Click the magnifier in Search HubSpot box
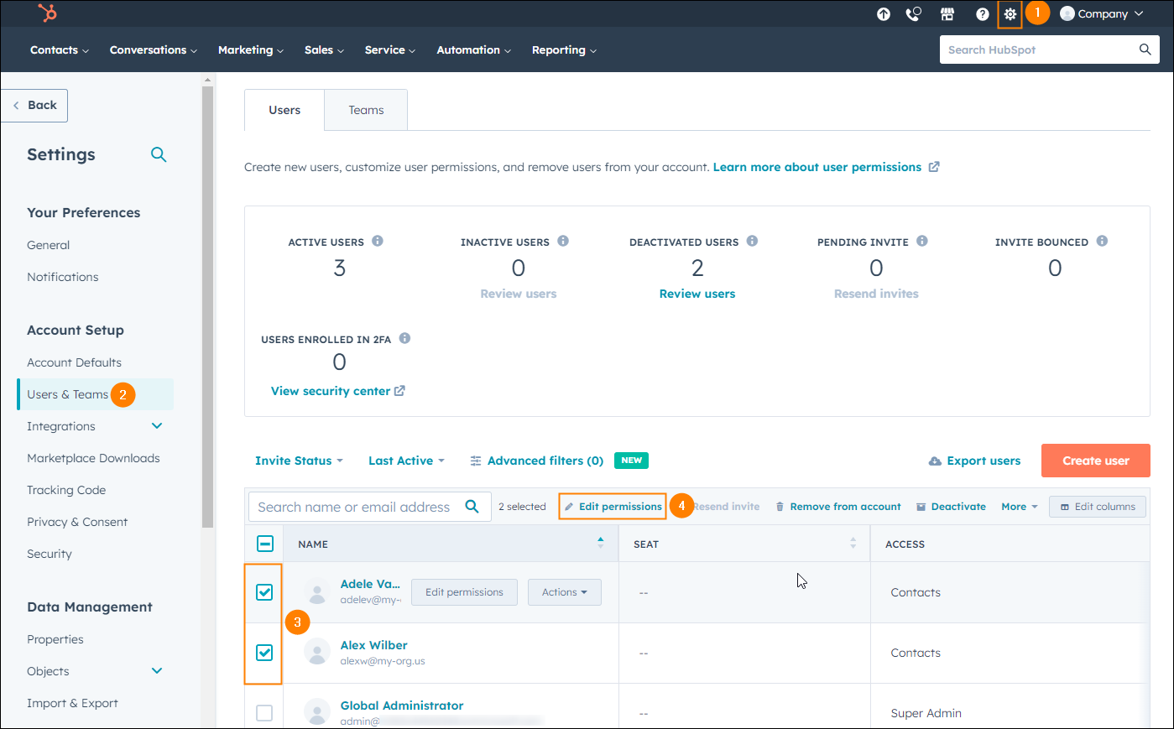 point(1145,49)
